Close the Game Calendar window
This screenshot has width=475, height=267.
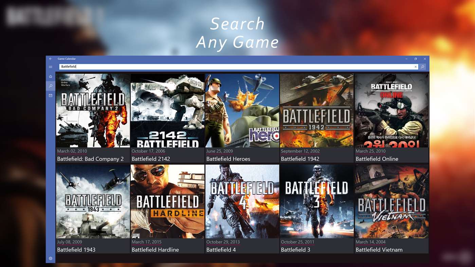coord(425,59)
